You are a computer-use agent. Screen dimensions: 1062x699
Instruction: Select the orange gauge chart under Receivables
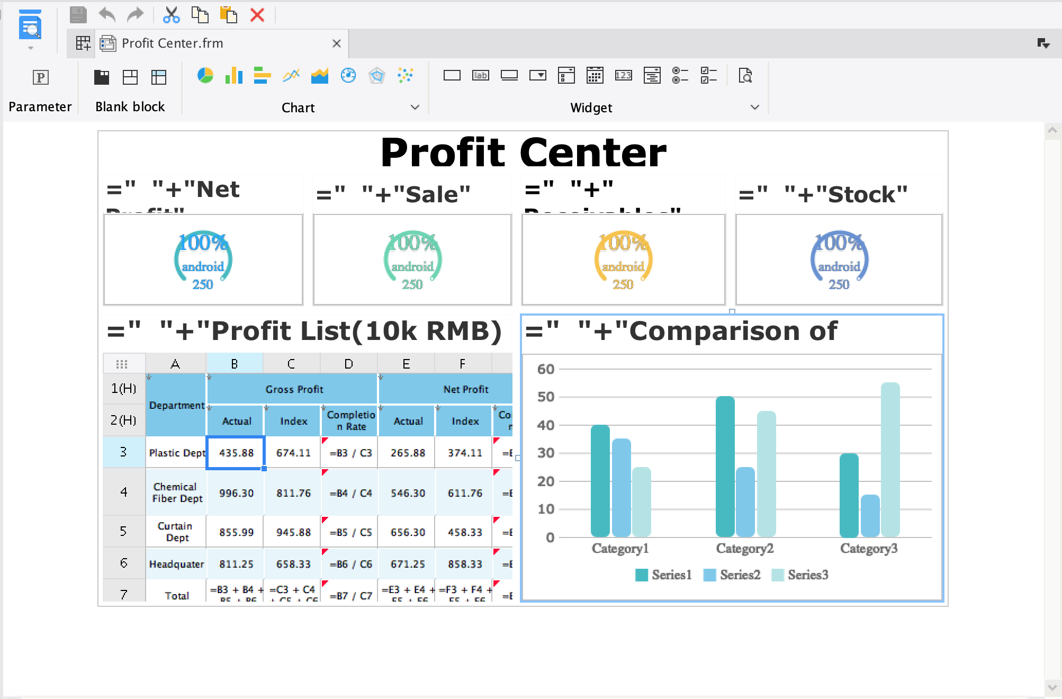click(623, 259)
